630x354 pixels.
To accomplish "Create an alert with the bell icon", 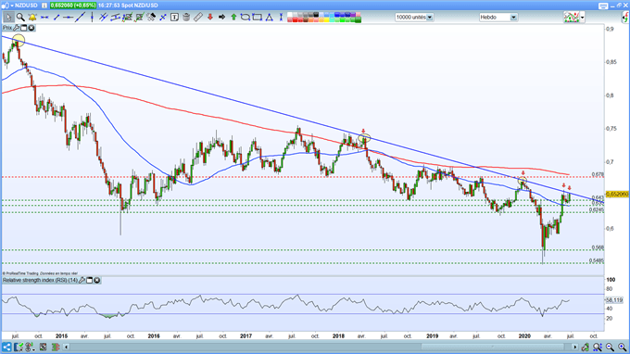I will [32, 18].
